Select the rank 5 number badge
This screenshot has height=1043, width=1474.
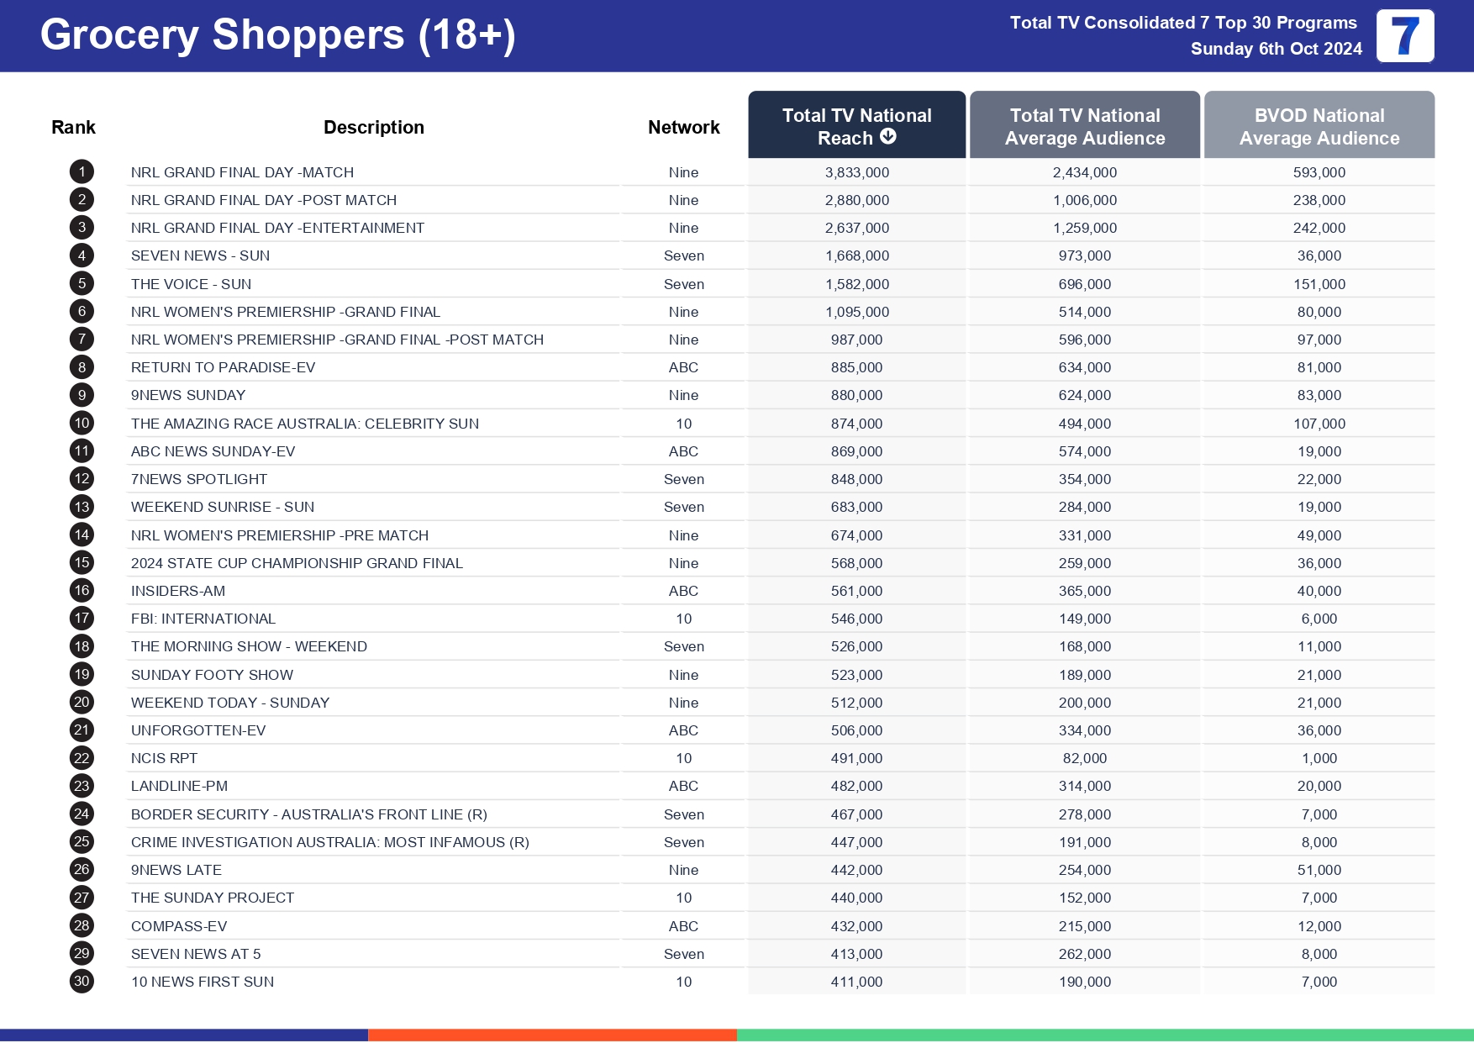pos(82,284)
